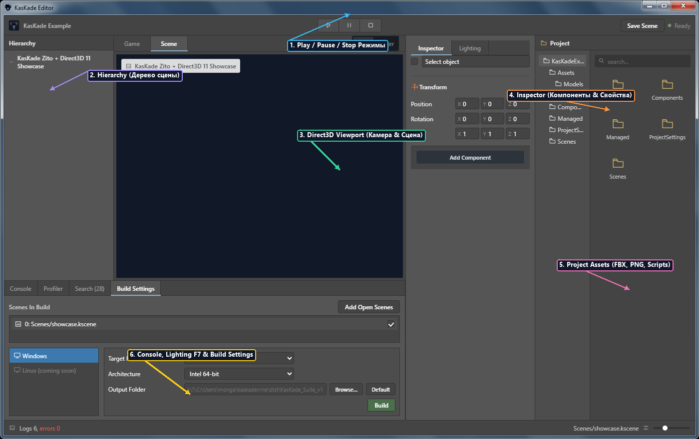This screenshot has width=699, height=439.
Task: Click the log console icon in status bar
Action: pyautogui.click(x=12, y=428)
